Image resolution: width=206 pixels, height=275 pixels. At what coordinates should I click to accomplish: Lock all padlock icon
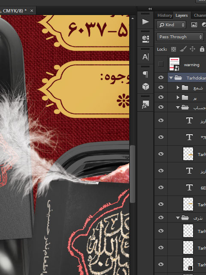(x=202, y=49)
